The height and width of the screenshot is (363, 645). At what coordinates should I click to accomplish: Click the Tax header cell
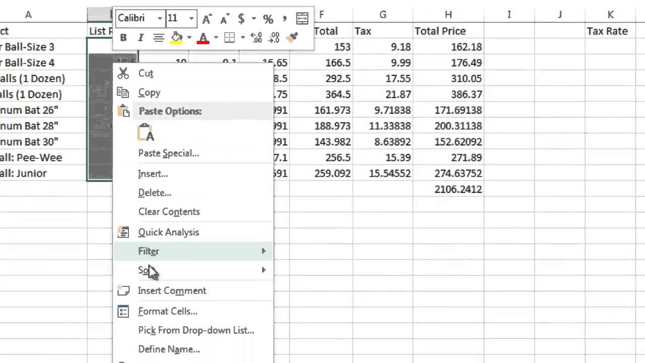(x=383, y=31)
